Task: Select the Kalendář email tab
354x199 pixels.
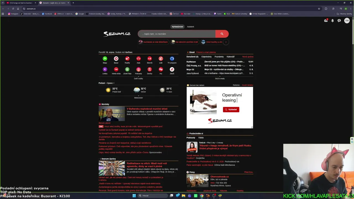Action: (x=231, y=57)
